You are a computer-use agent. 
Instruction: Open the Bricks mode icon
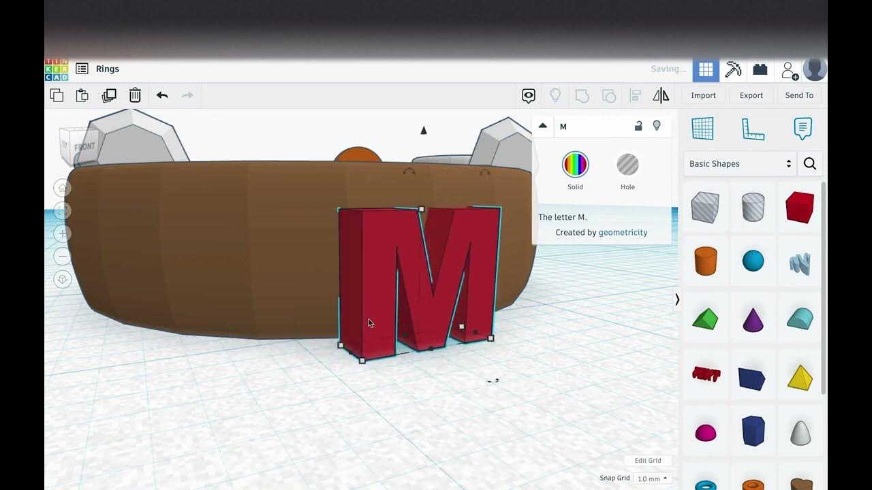(760, 69)
